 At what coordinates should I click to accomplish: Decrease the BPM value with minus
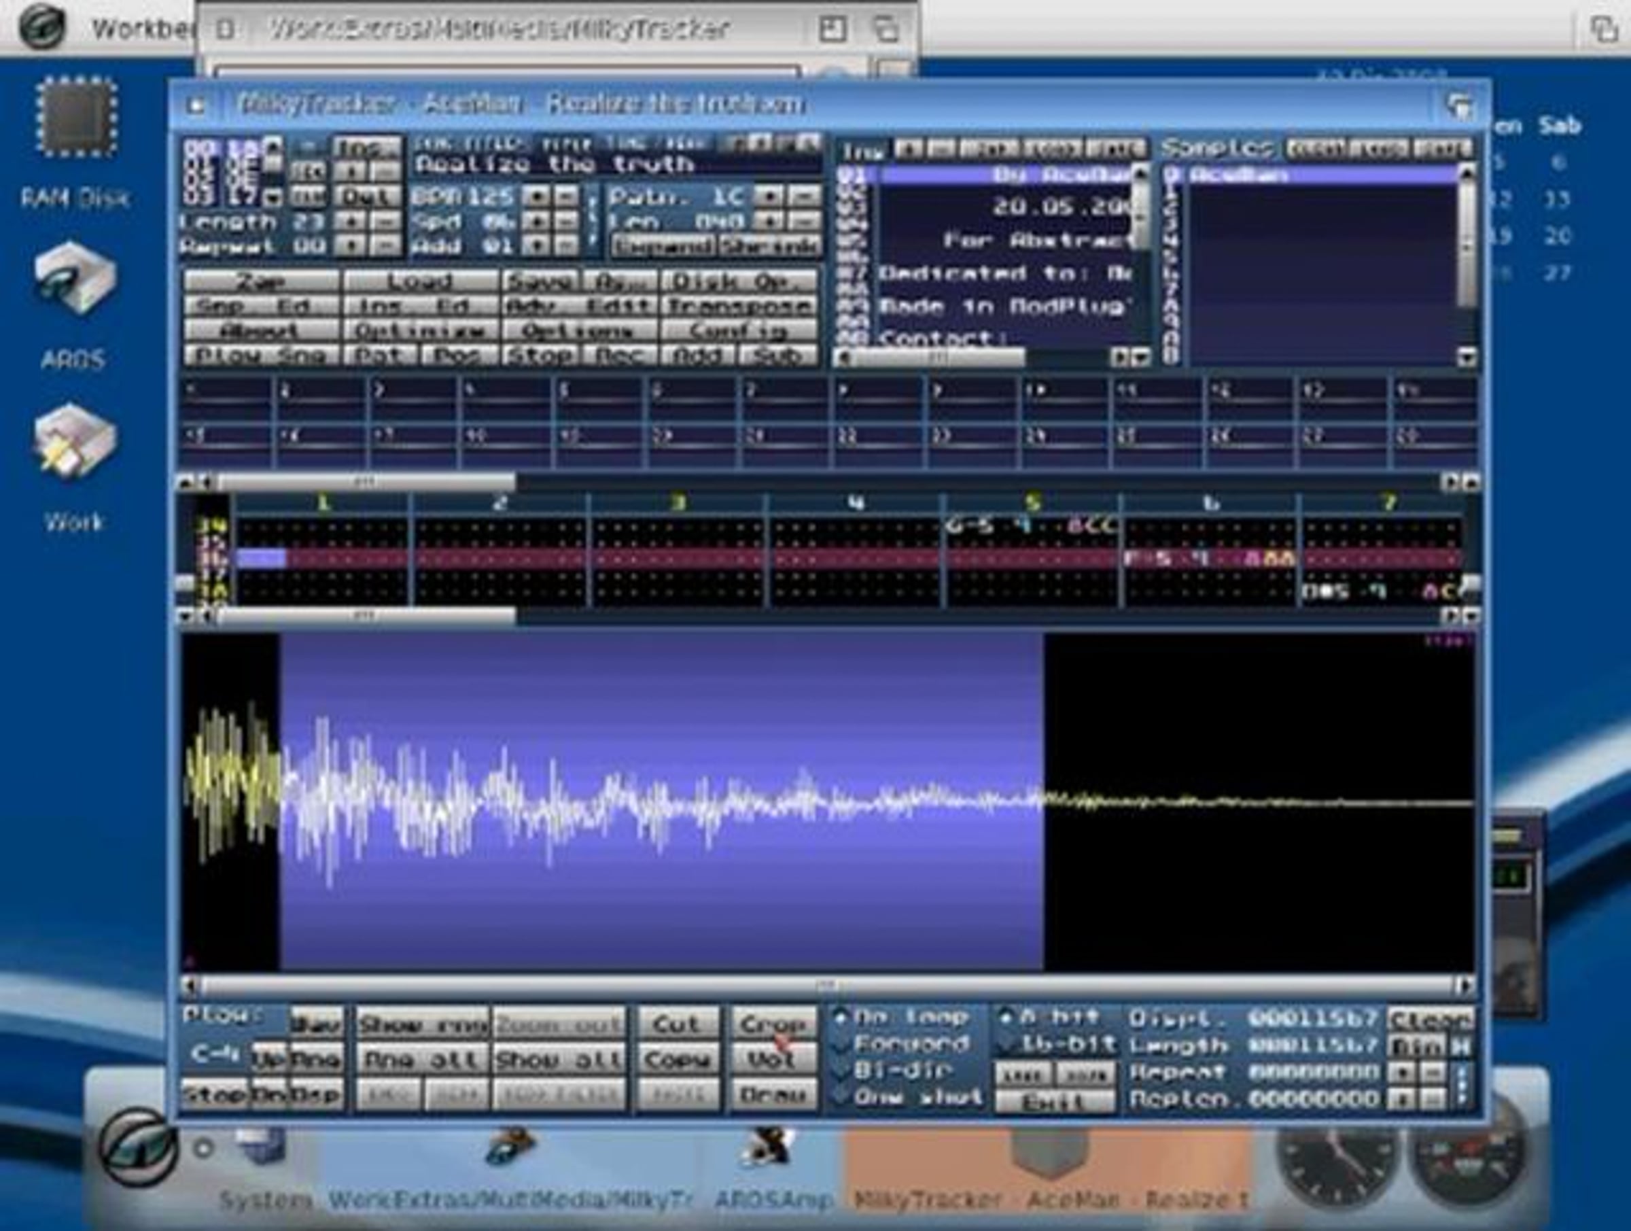[565, 196]
